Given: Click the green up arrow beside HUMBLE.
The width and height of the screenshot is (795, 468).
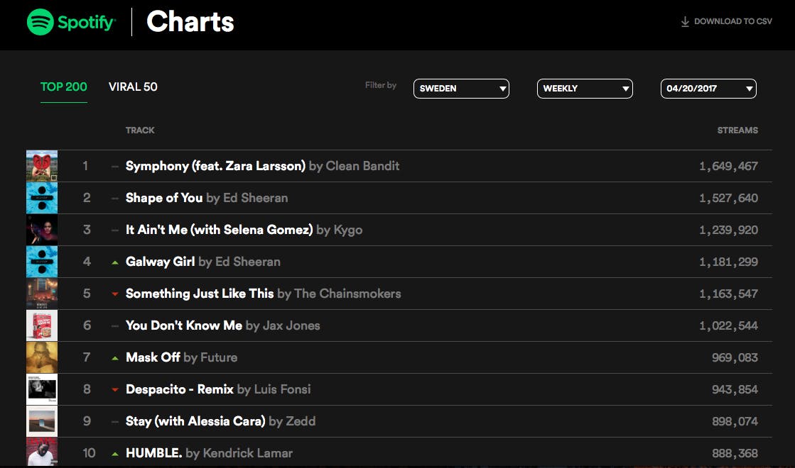Looking at the screenshot, I should pyautogui.click(x=114, y=454).
